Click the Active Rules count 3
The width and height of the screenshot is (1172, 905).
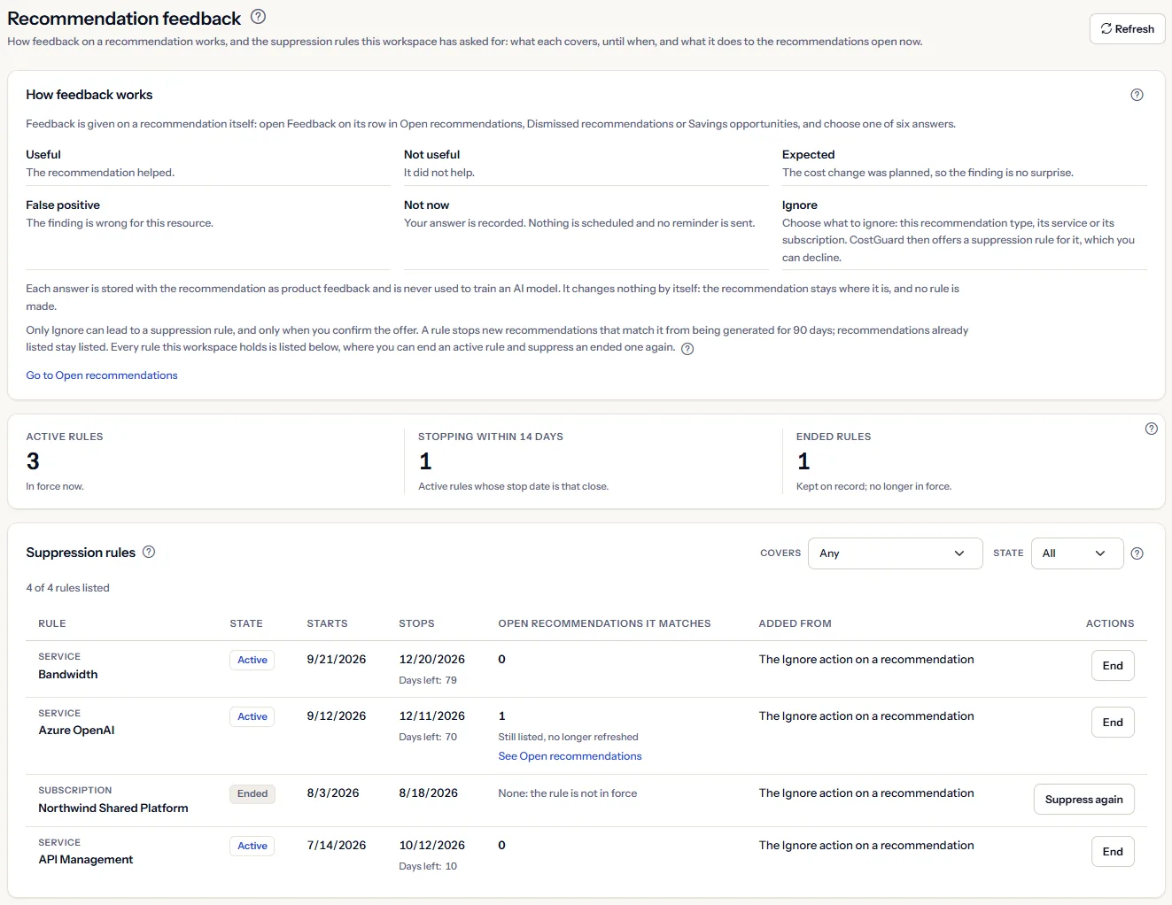33,461
